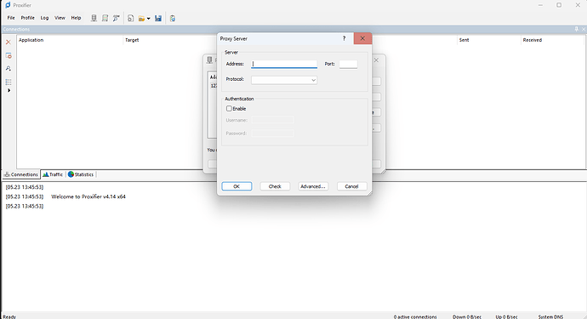Viewport: 587px width, 319px height.
Task: Click the Connections panel pin icon
Action: [x=576, y=29]
